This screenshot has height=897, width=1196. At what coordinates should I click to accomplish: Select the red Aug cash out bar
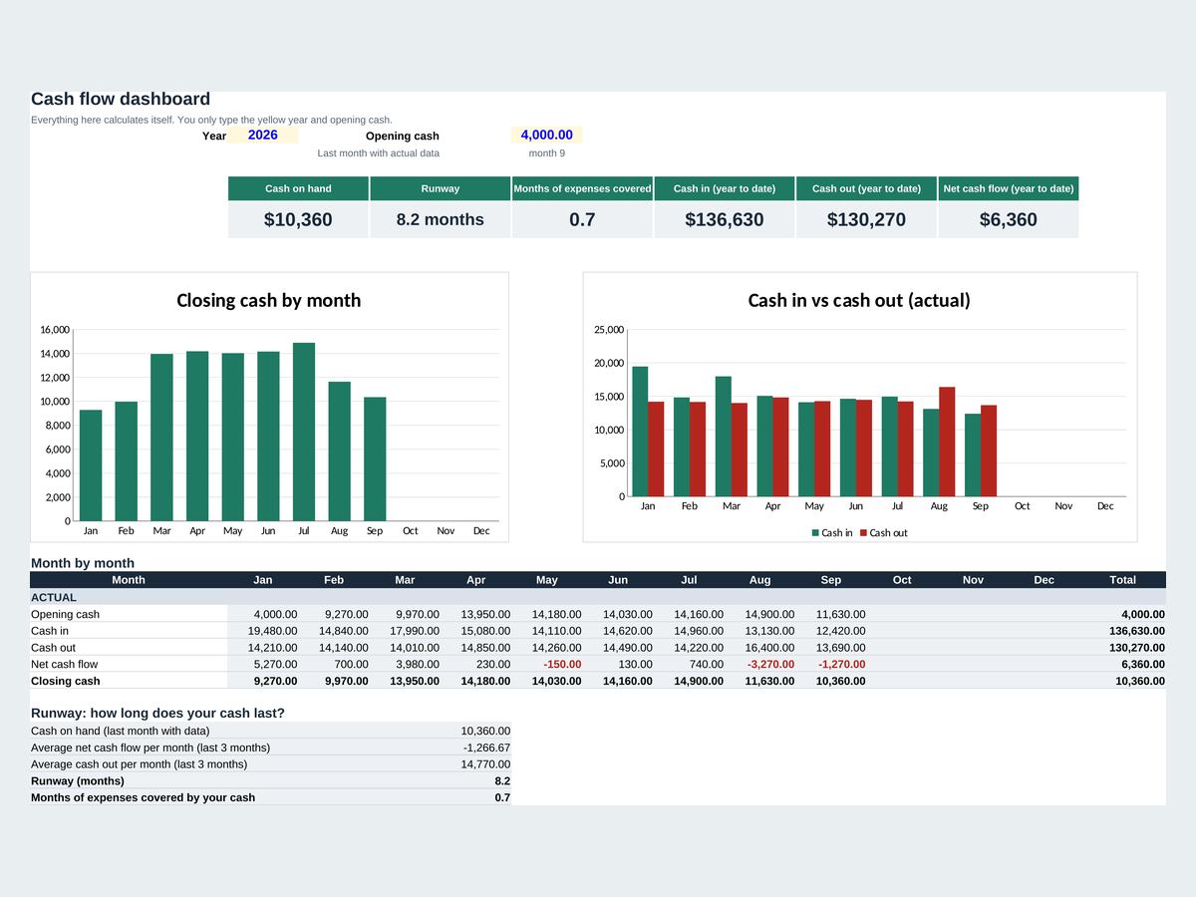point(947,442)
